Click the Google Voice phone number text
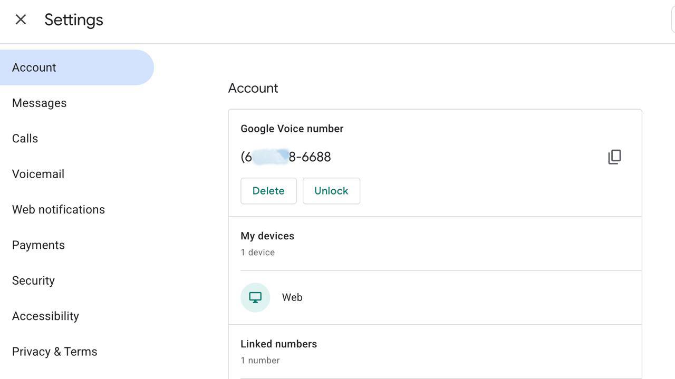The height and width of the screenshot is (379, 675). click(x=286, y=157)
